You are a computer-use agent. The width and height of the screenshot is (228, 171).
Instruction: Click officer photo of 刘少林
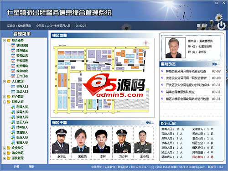122,141
